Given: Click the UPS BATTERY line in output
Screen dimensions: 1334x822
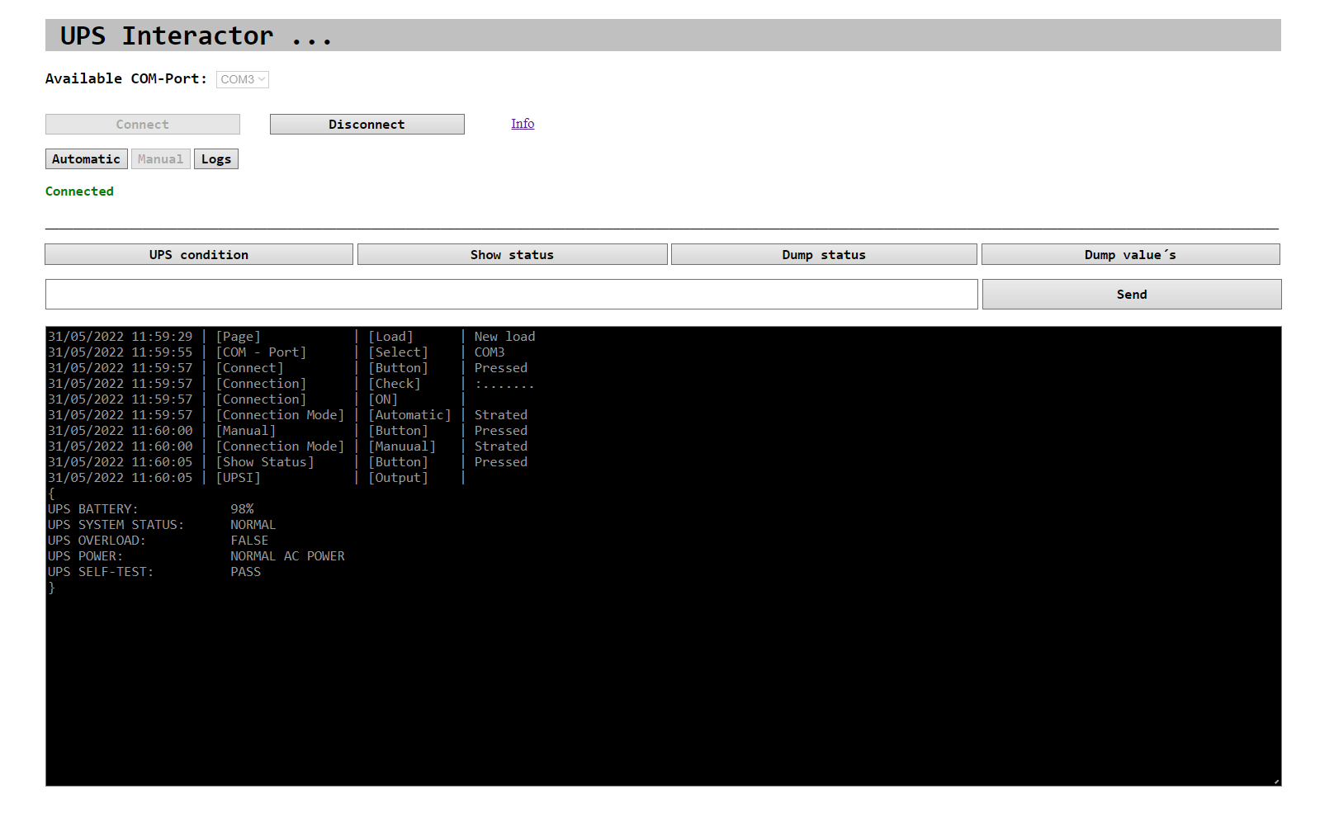Looking at the screenshot, I should (151, 509).
